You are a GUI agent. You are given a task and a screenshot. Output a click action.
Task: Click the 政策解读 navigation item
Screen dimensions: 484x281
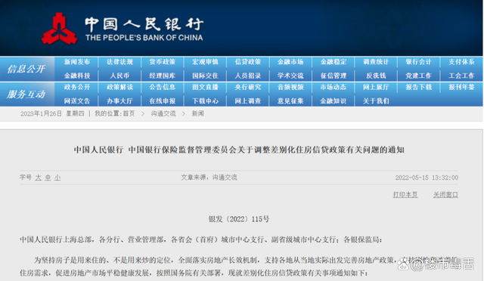click(119, 88)
